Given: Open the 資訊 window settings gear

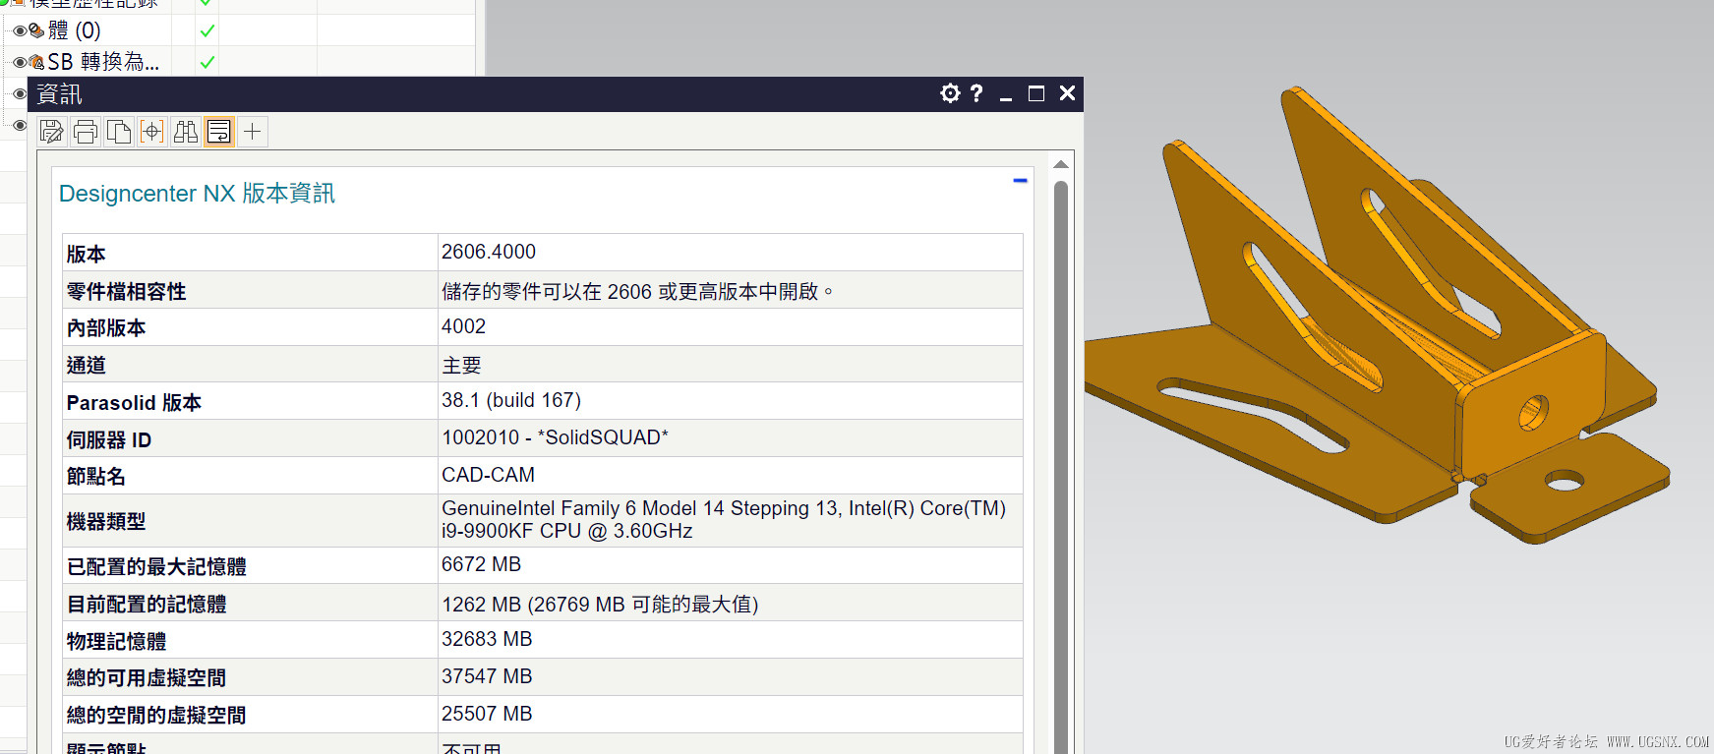Looking at the screenshot, I should coord(950,93).
